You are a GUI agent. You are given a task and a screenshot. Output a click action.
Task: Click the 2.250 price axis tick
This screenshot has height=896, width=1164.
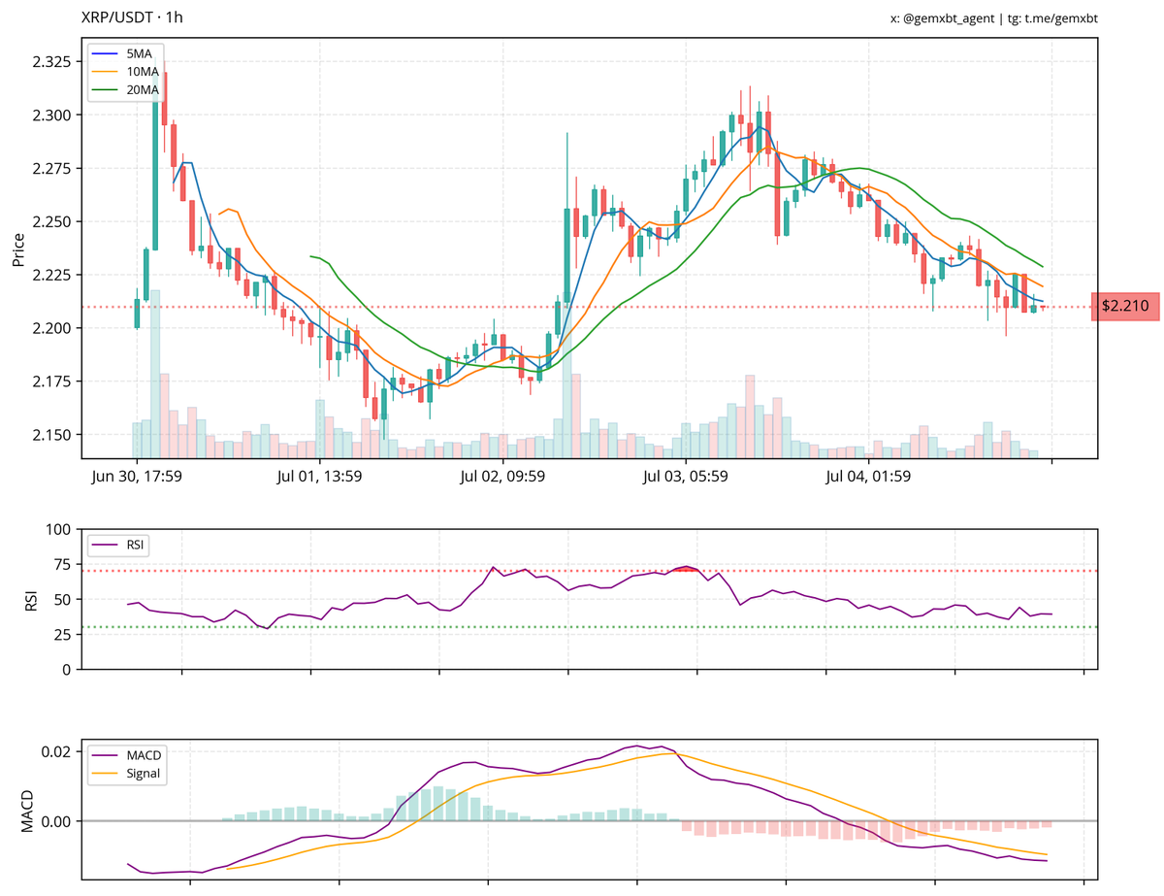click(53, 222)
